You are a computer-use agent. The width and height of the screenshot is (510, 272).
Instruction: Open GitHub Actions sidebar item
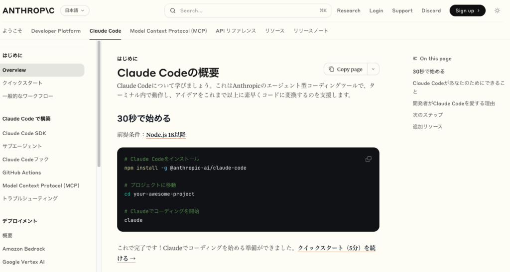click(22, 173)
